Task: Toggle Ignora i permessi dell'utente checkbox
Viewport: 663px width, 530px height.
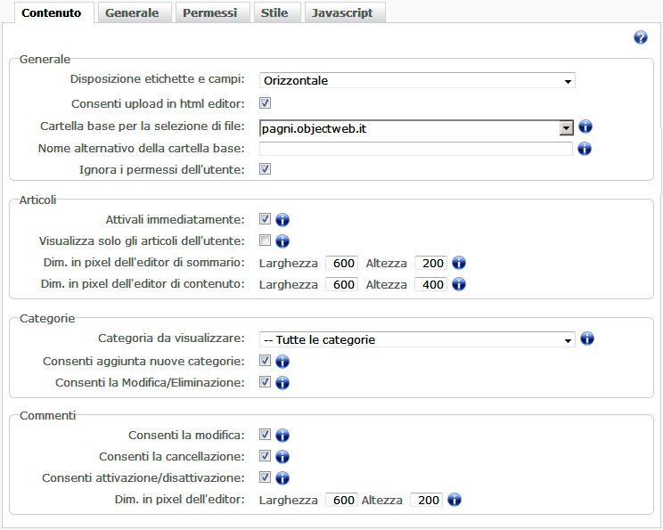Action: point(266,169)
